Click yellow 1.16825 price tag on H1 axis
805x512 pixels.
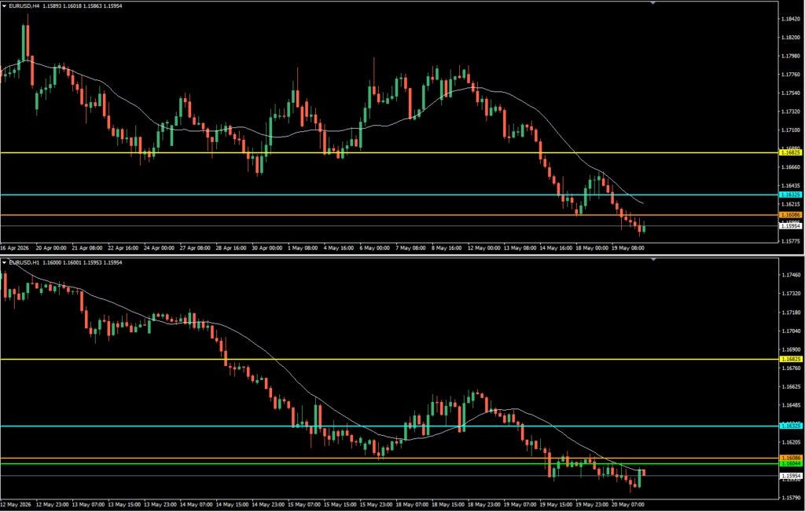(x=791, y=359)
